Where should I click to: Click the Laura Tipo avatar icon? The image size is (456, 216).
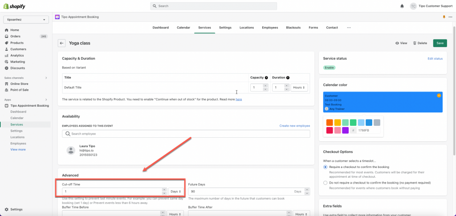71,150
